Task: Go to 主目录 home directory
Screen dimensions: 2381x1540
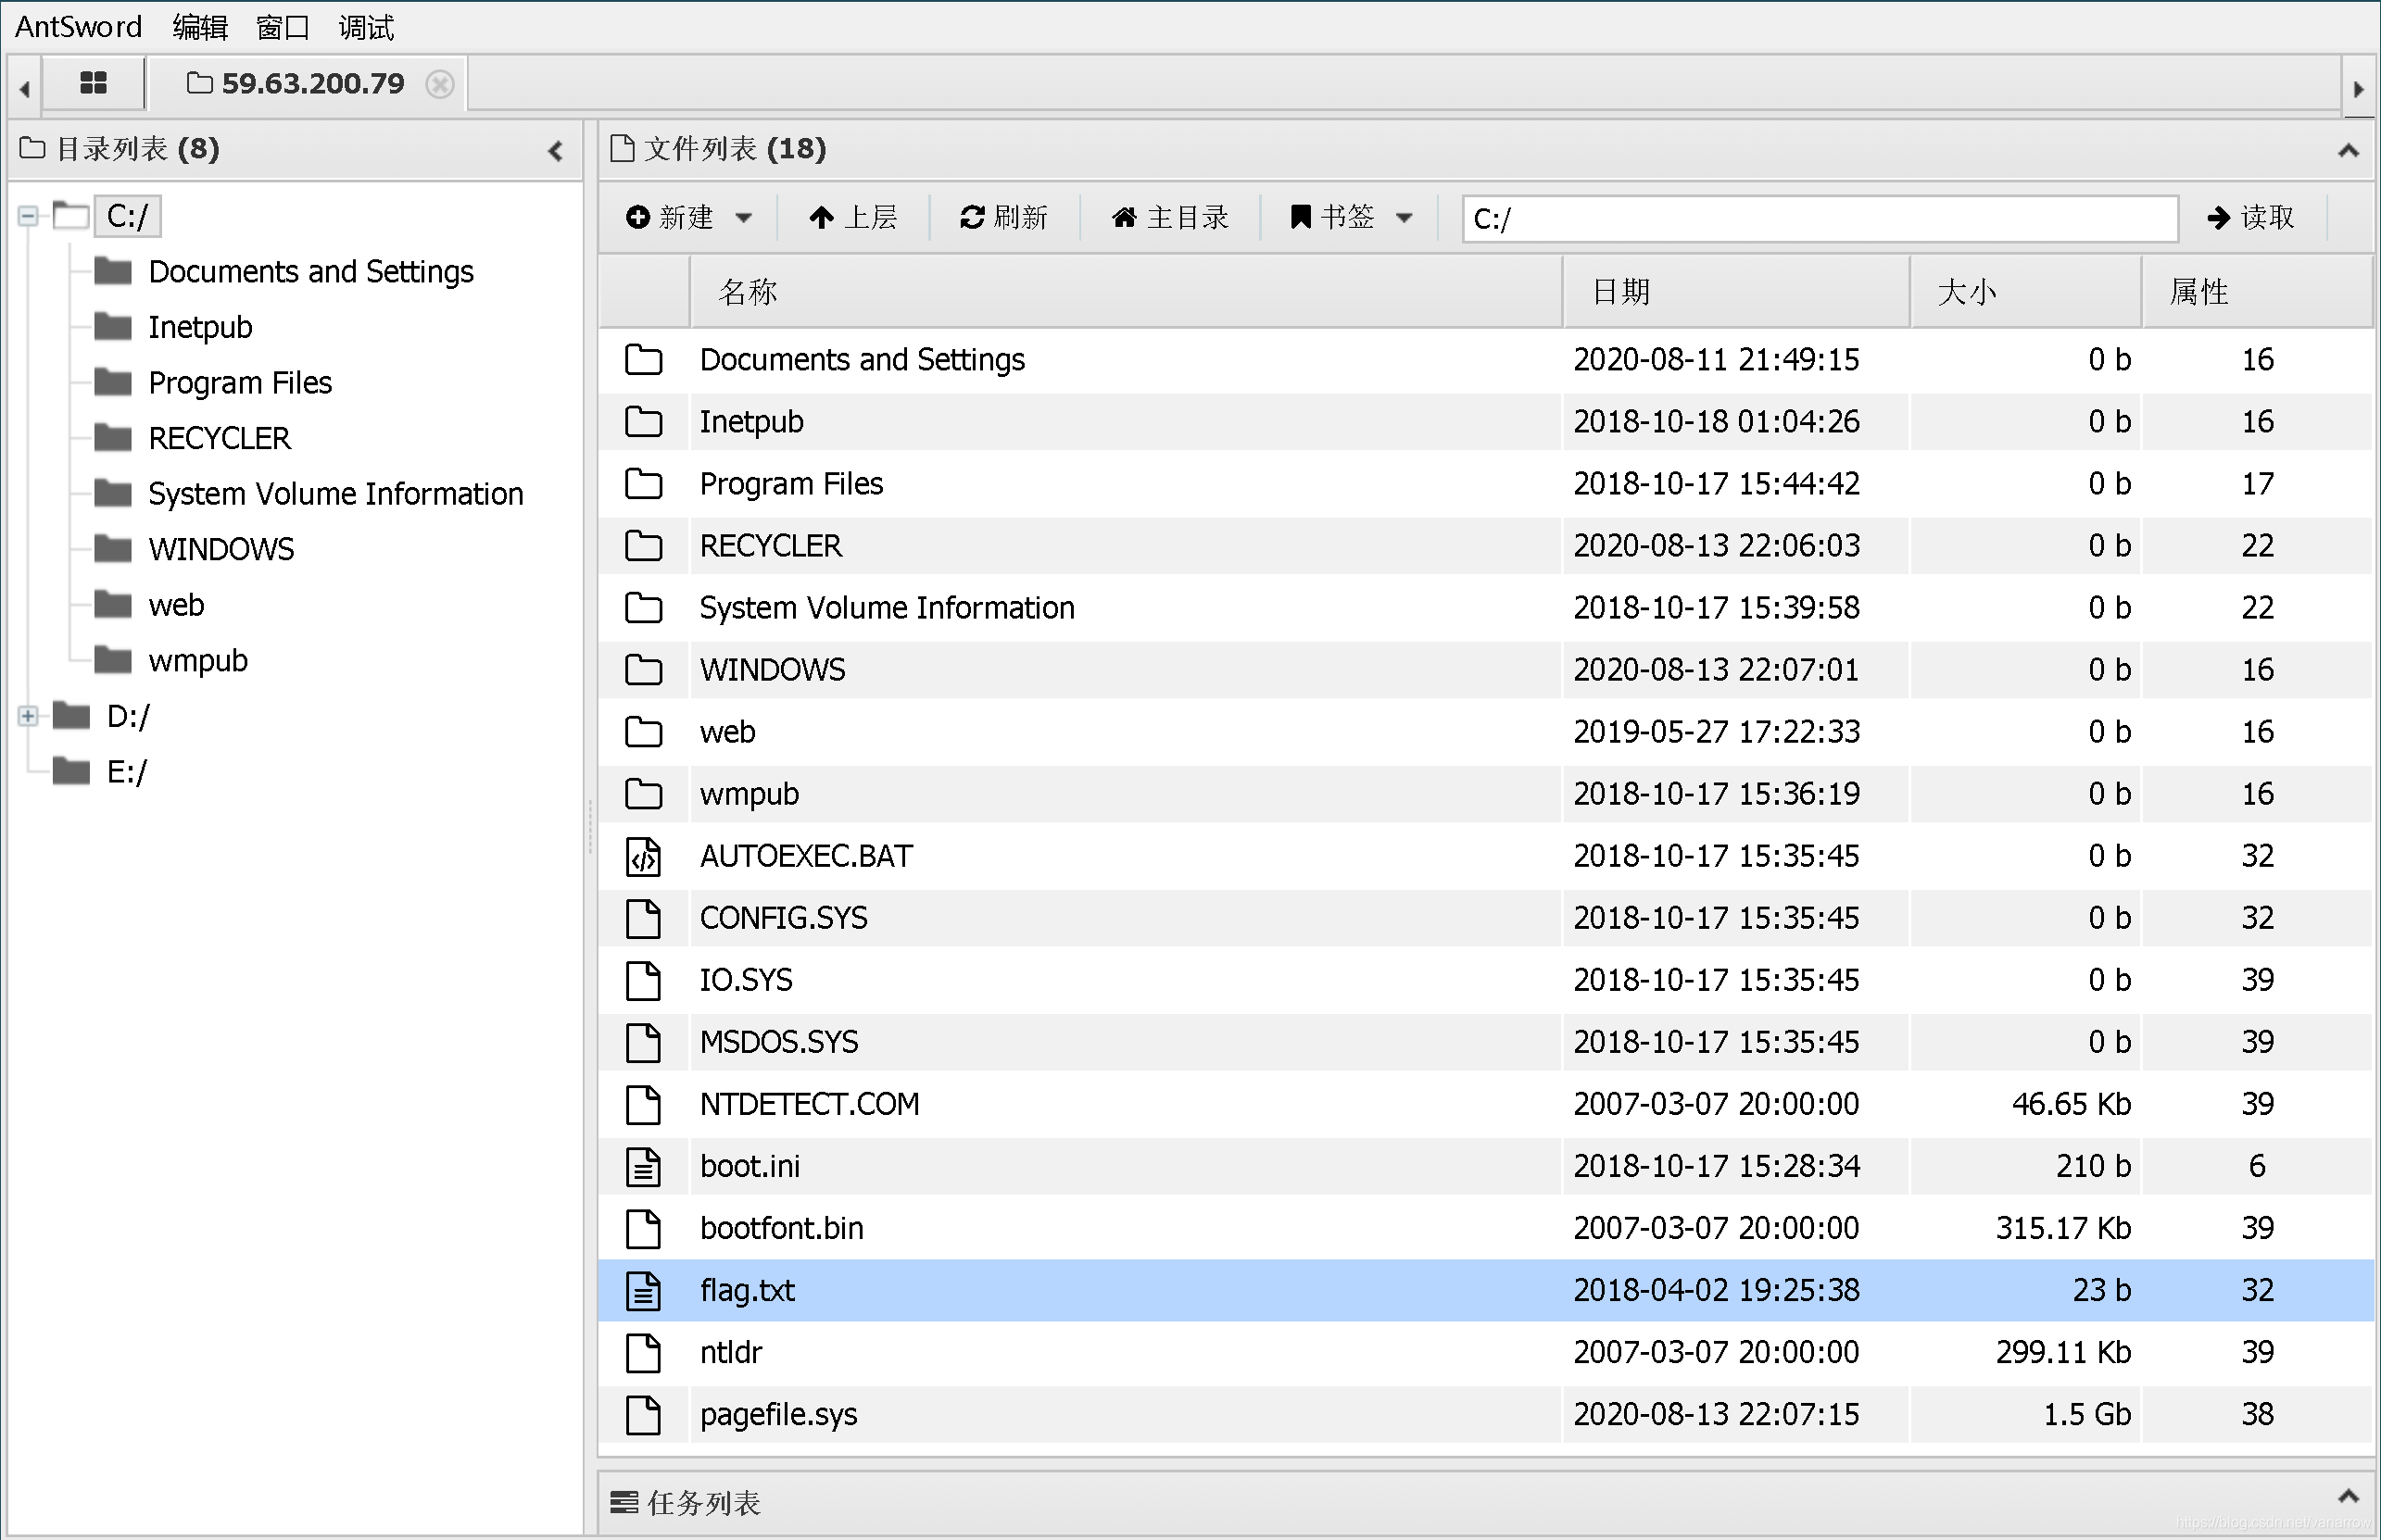Action: [x=1168, y=217]
